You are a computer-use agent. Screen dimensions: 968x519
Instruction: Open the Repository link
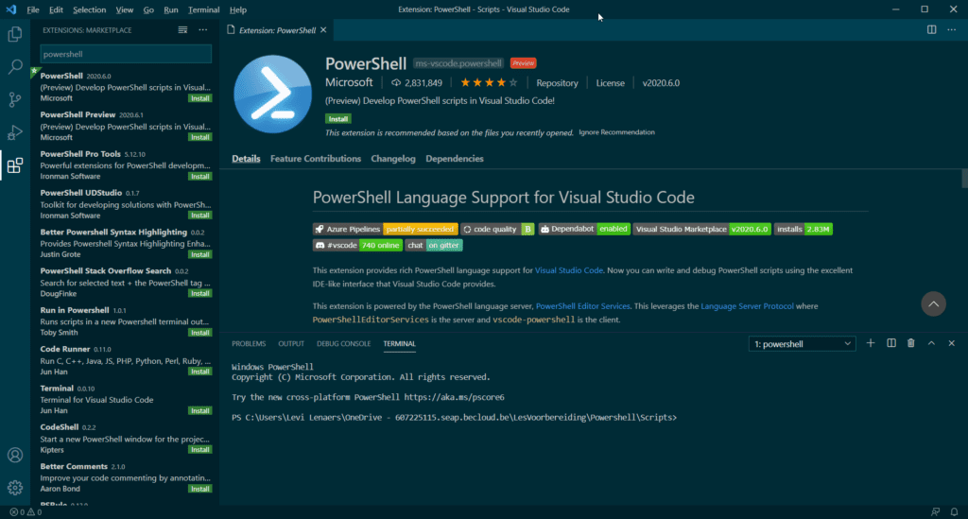pos(557,82)
